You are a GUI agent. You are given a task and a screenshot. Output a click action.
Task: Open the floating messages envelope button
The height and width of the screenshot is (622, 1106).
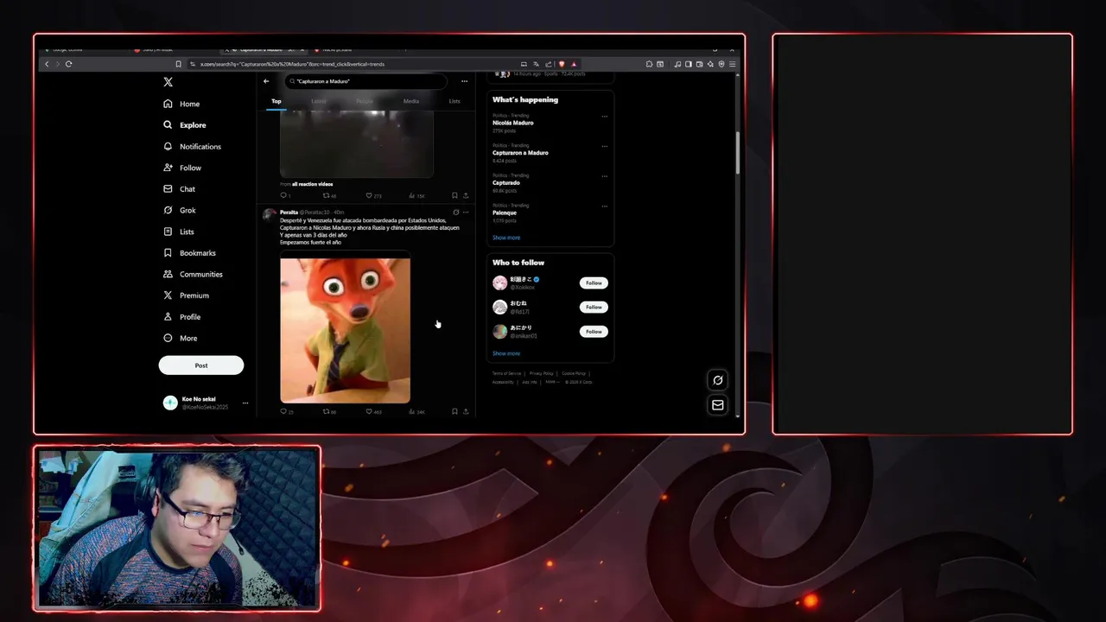coord(717,404)
